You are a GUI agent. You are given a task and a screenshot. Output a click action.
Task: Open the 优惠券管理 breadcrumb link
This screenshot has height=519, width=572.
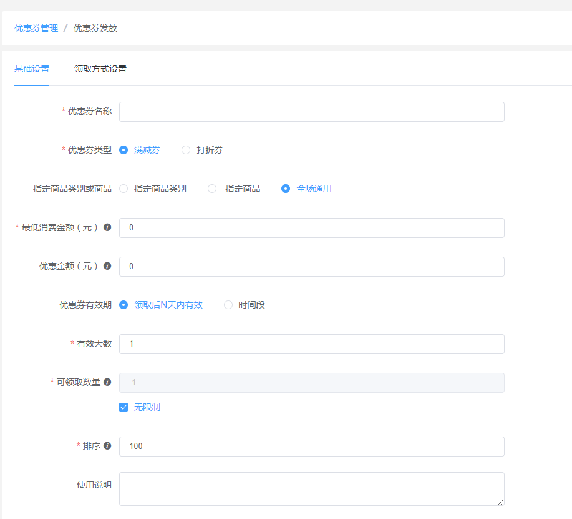click(36, 28)
